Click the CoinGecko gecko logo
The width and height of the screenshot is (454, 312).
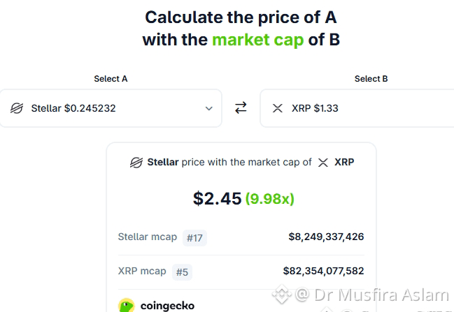[127, 305]
